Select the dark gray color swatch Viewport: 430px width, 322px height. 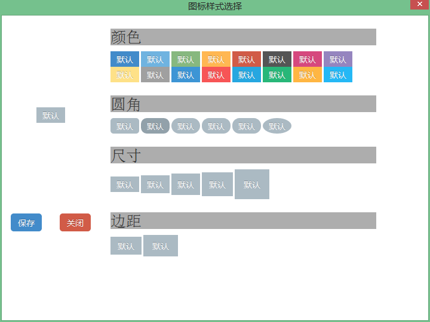pos(277,59)
